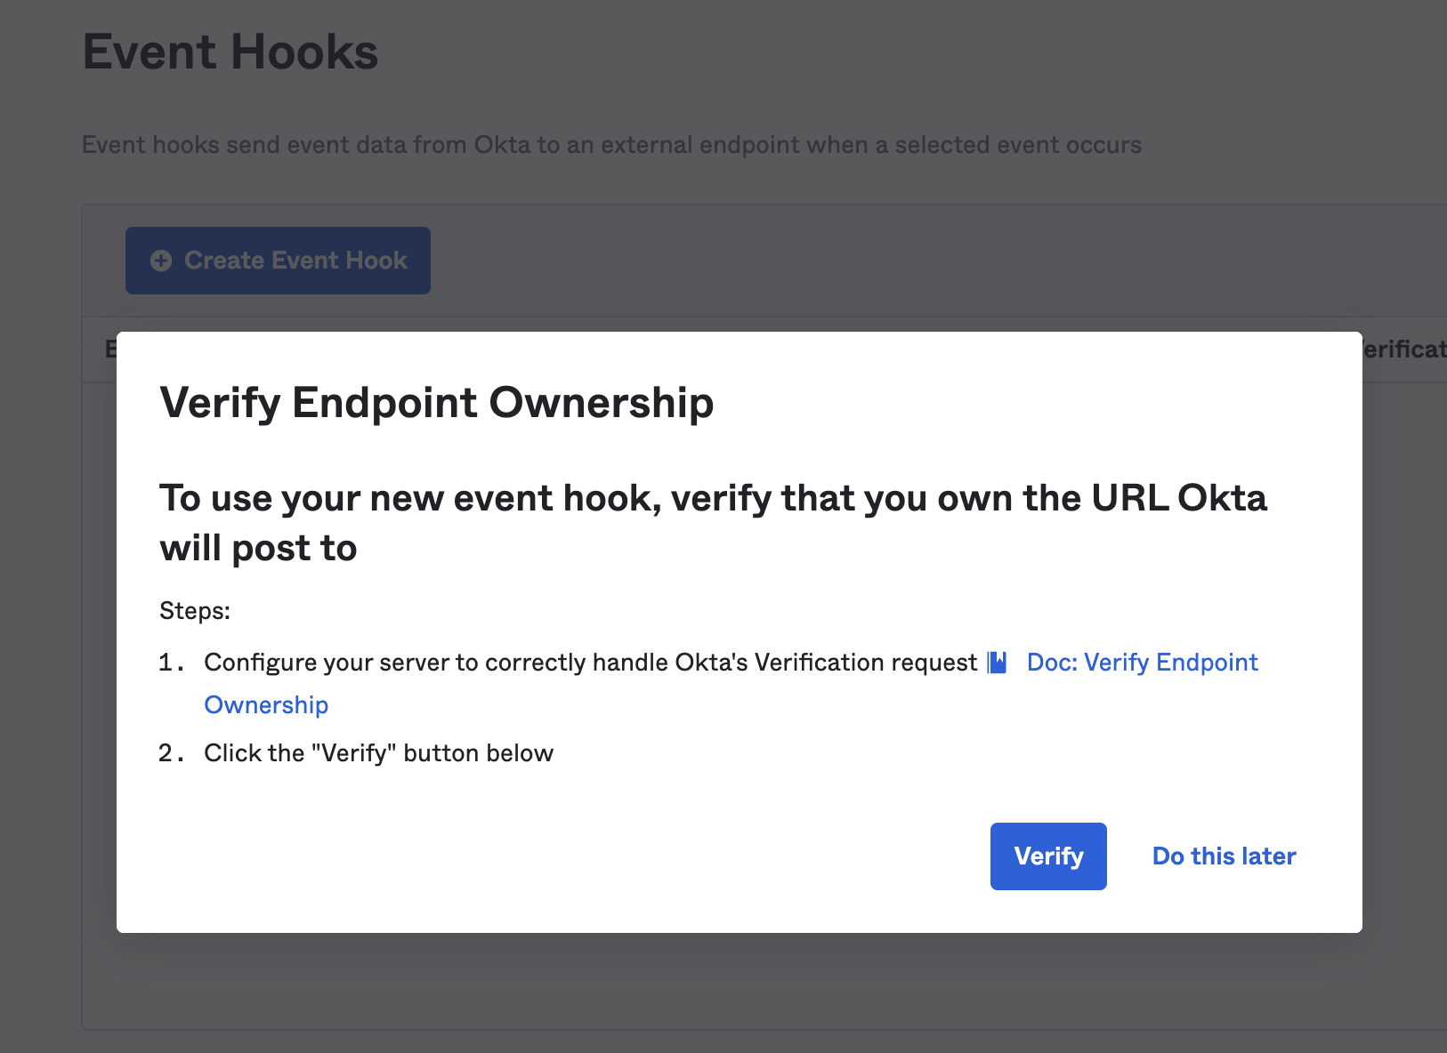
Task: Open the Doc: Verify Endpoint link
Action: point(1142,663)
